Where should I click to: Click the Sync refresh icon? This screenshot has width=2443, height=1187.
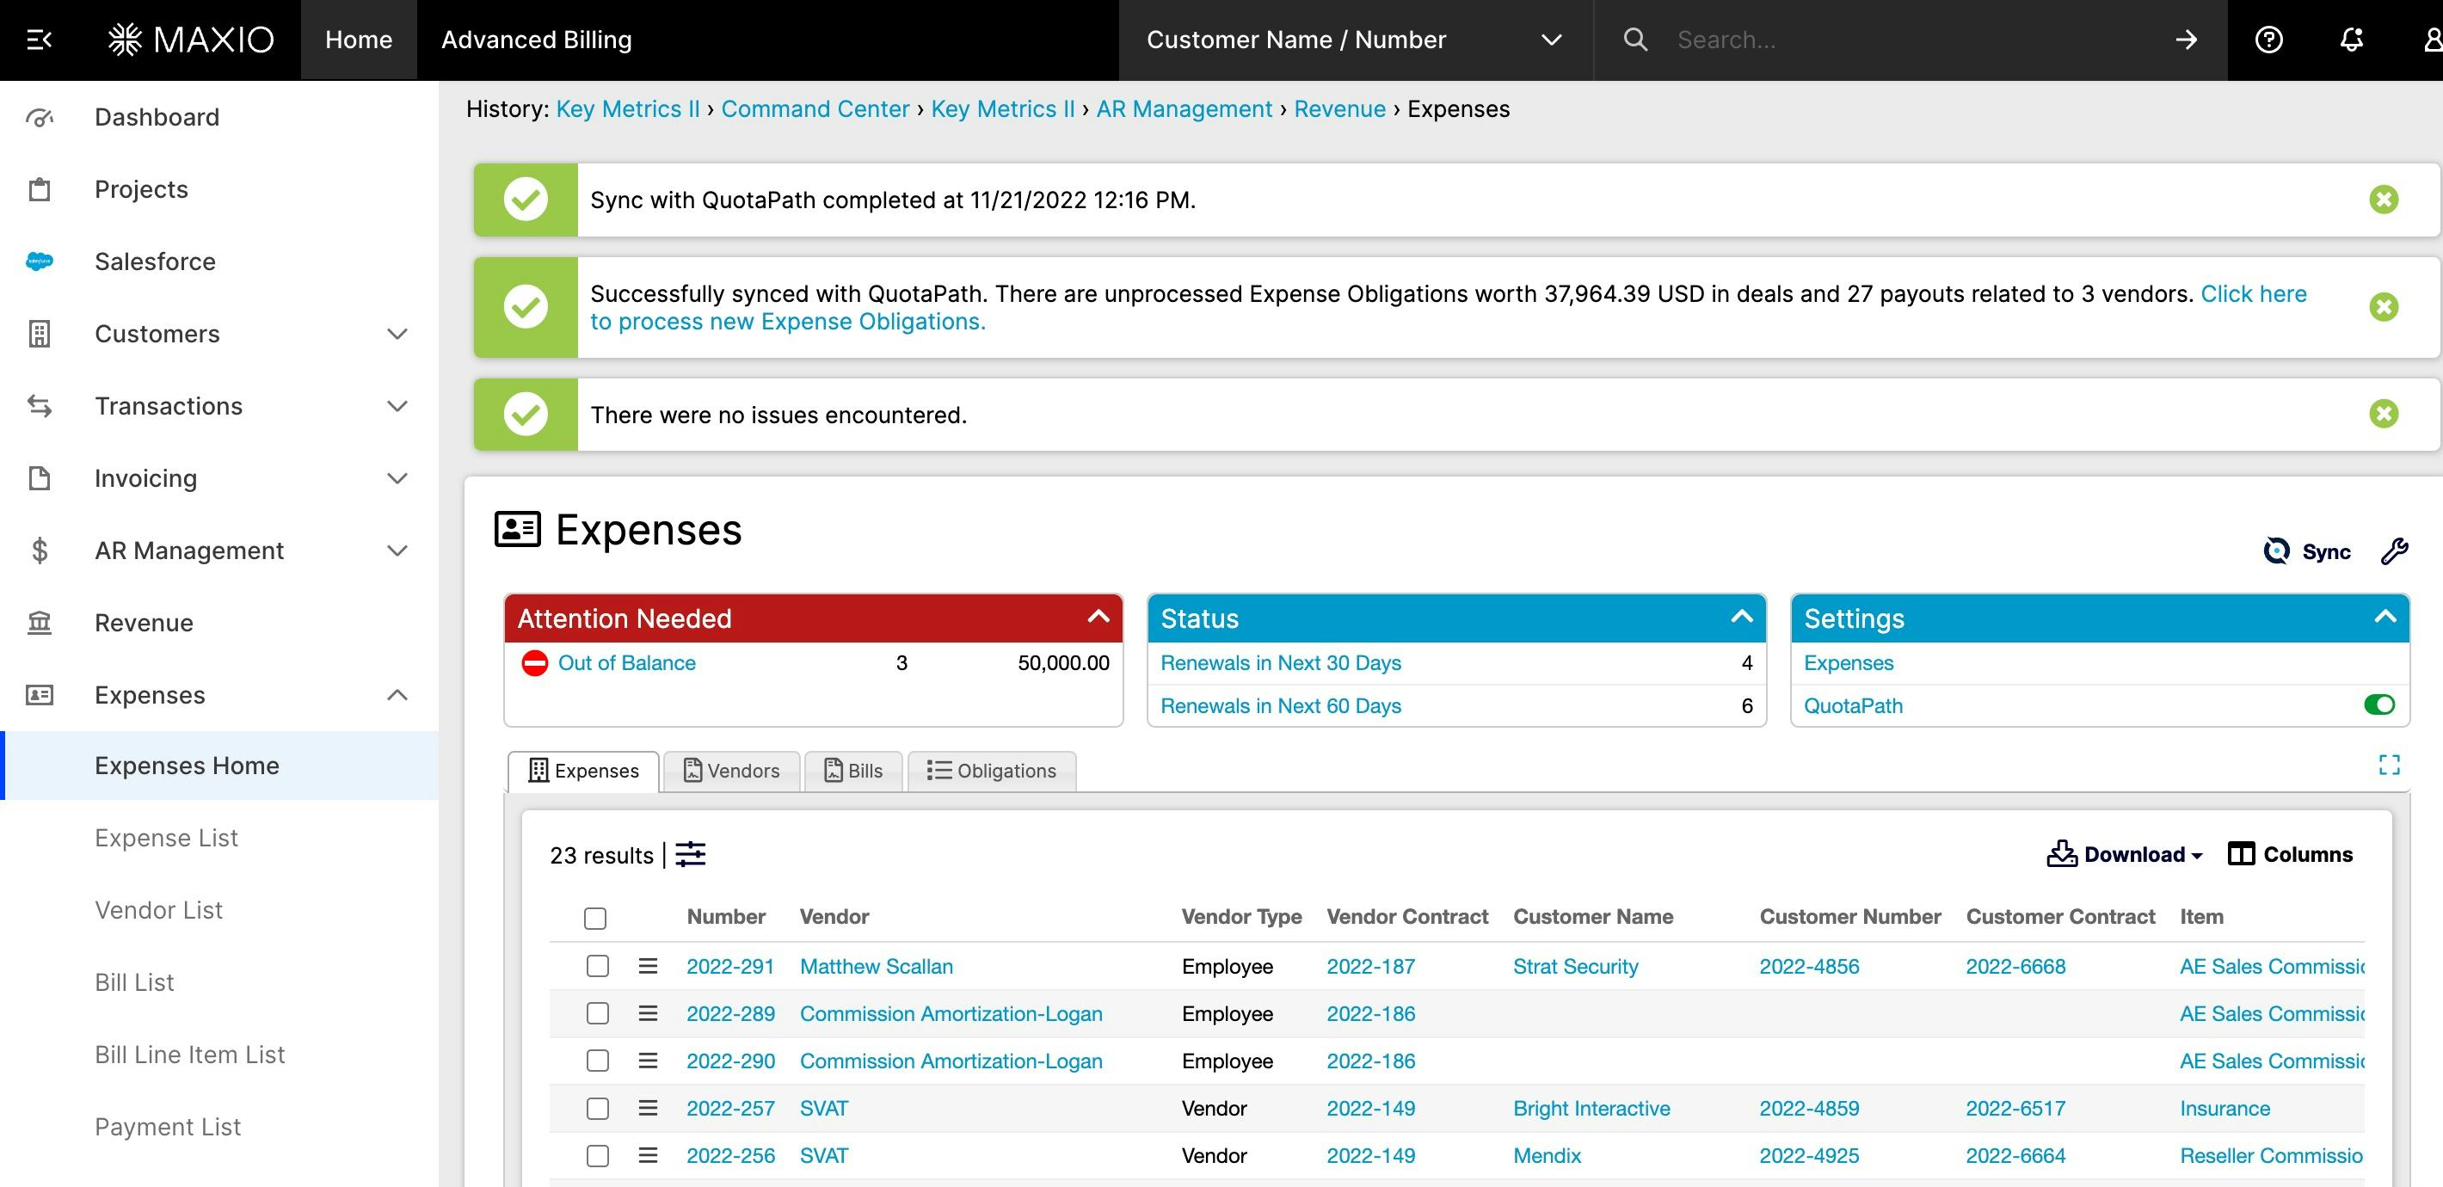[2276, 550]
